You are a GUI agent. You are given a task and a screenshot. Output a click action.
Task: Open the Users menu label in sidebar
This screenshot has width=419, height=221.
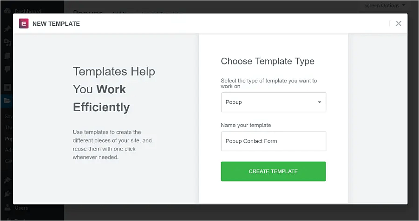21,208
